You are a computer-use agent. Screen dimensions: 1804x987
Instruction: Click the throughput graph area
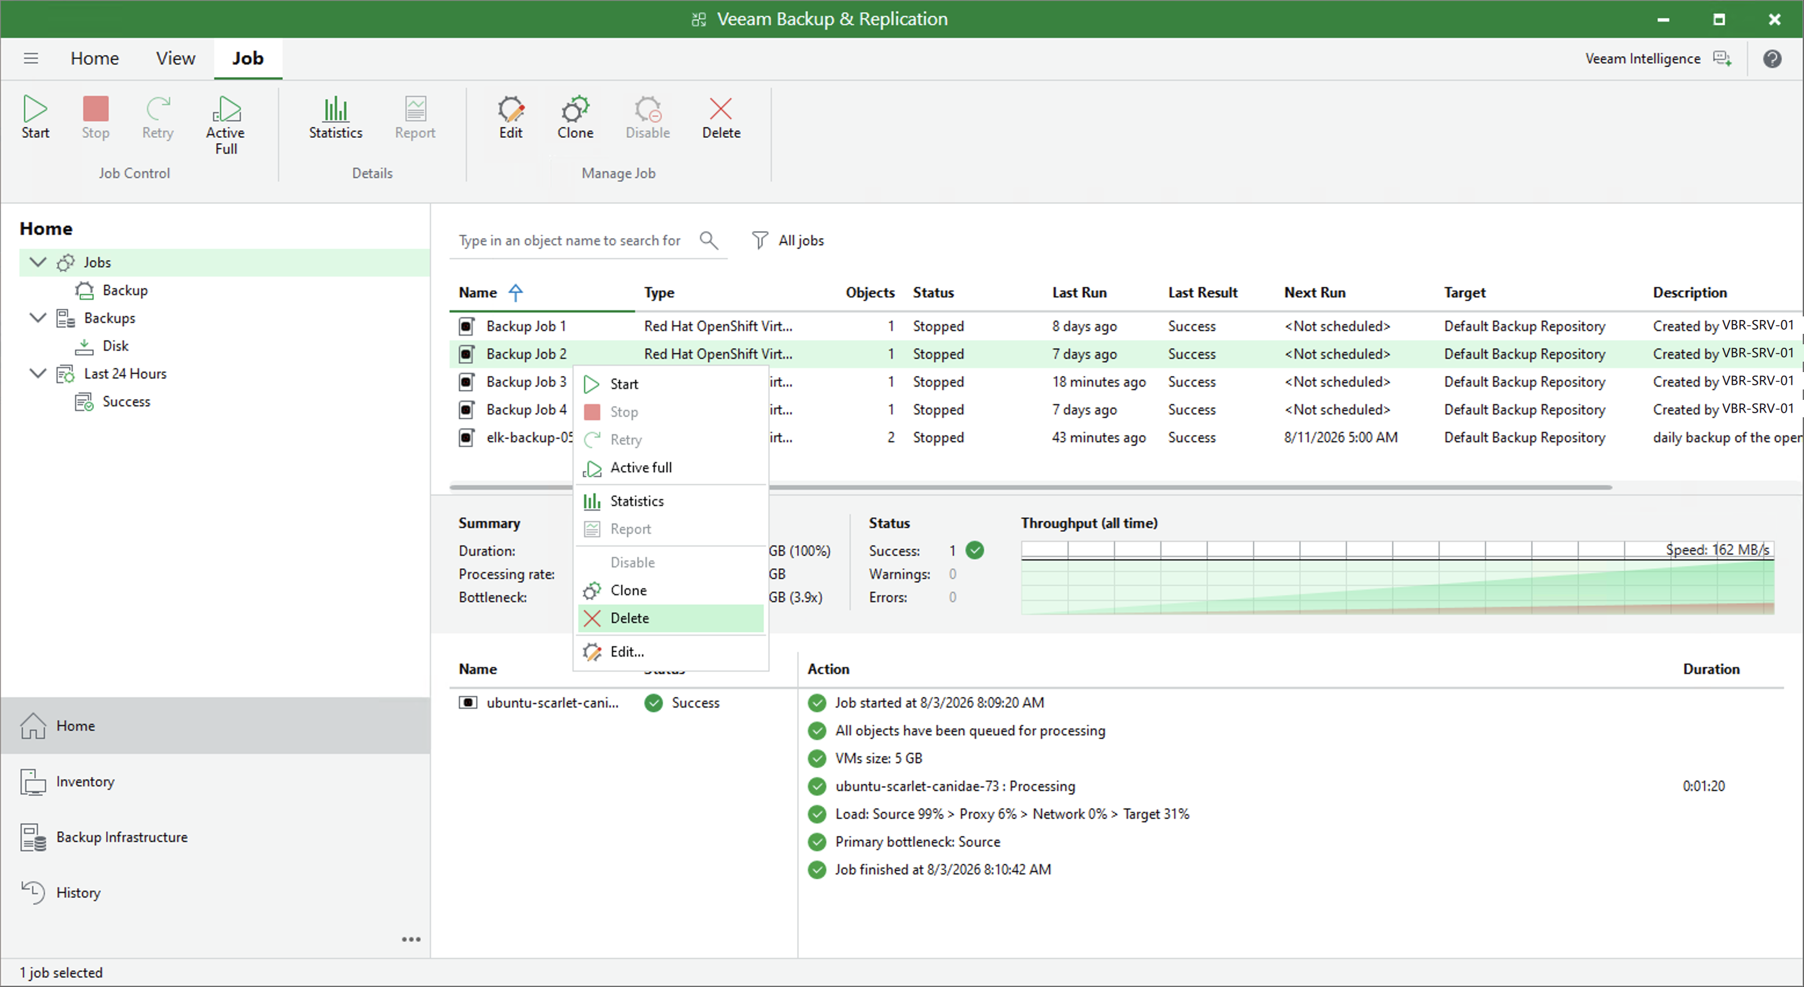point(1397,578)
